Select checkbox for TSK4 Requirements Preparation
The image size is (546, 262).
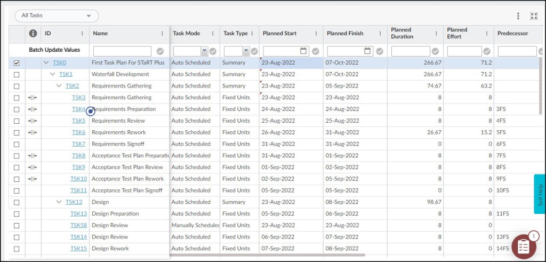pos(17,109)
